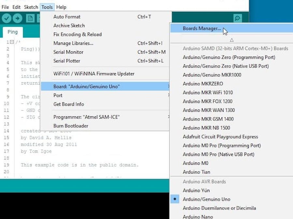Open the Edit menu

[x=17, y=7]
